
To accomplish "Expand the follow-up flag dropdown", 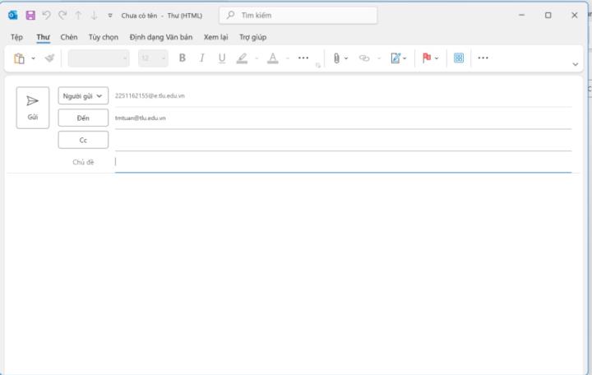I will click(x=437, y=58).
